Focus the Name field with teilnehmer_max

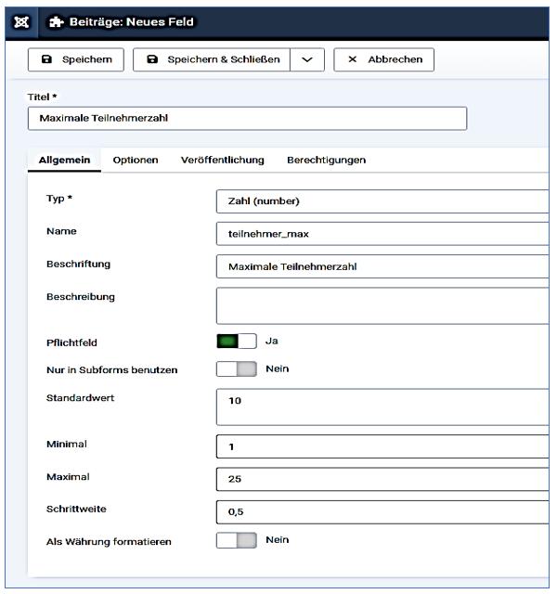pos(381,235)
